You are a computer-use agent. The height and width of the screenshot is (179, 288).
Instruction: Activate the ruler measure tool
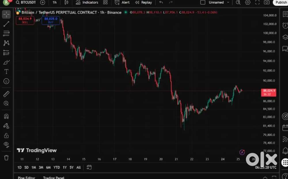click(6, 94)
